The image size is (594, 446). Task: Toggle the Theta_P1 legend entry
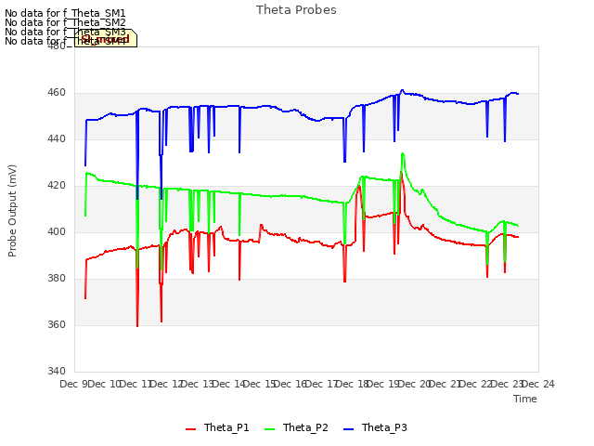coord(217,427)
